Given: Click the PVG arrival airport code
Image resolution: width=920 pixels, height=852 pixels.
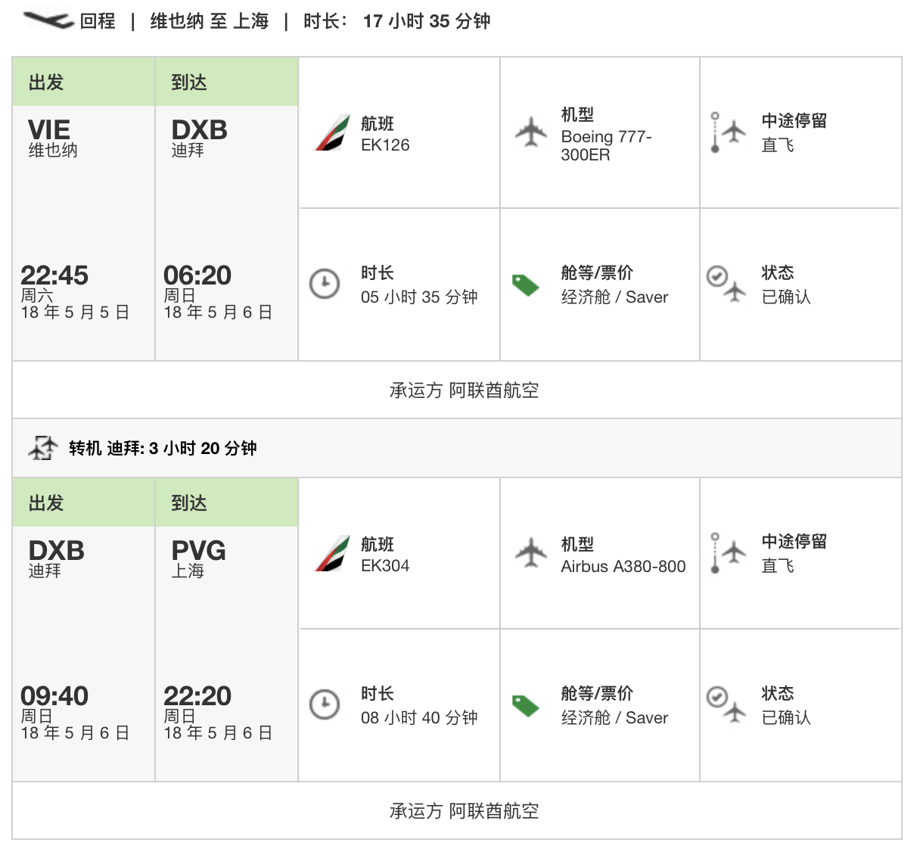Looking at the screenshot, I should [199, 550].
